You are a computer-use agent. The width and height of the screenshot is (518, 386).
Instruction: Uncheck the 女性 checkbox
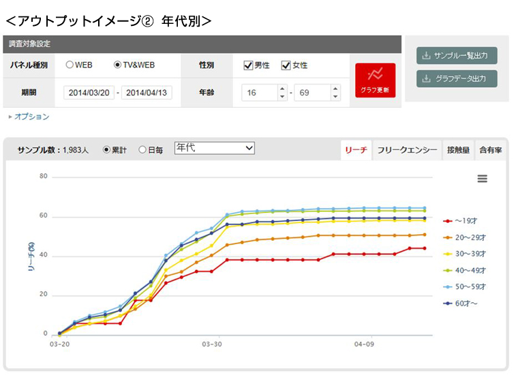coord(286,65)
